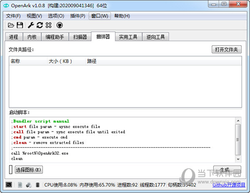
Task: Open the 选项(O) menu
Action: (x=56, y=16)
